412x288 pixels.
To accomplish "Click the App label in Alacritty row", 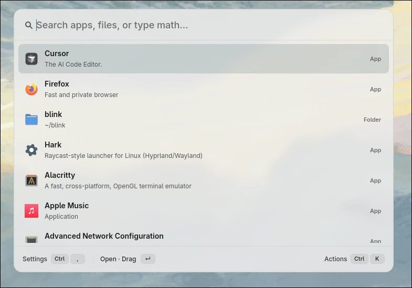I will pyautogui.click(x=375, y=181).
